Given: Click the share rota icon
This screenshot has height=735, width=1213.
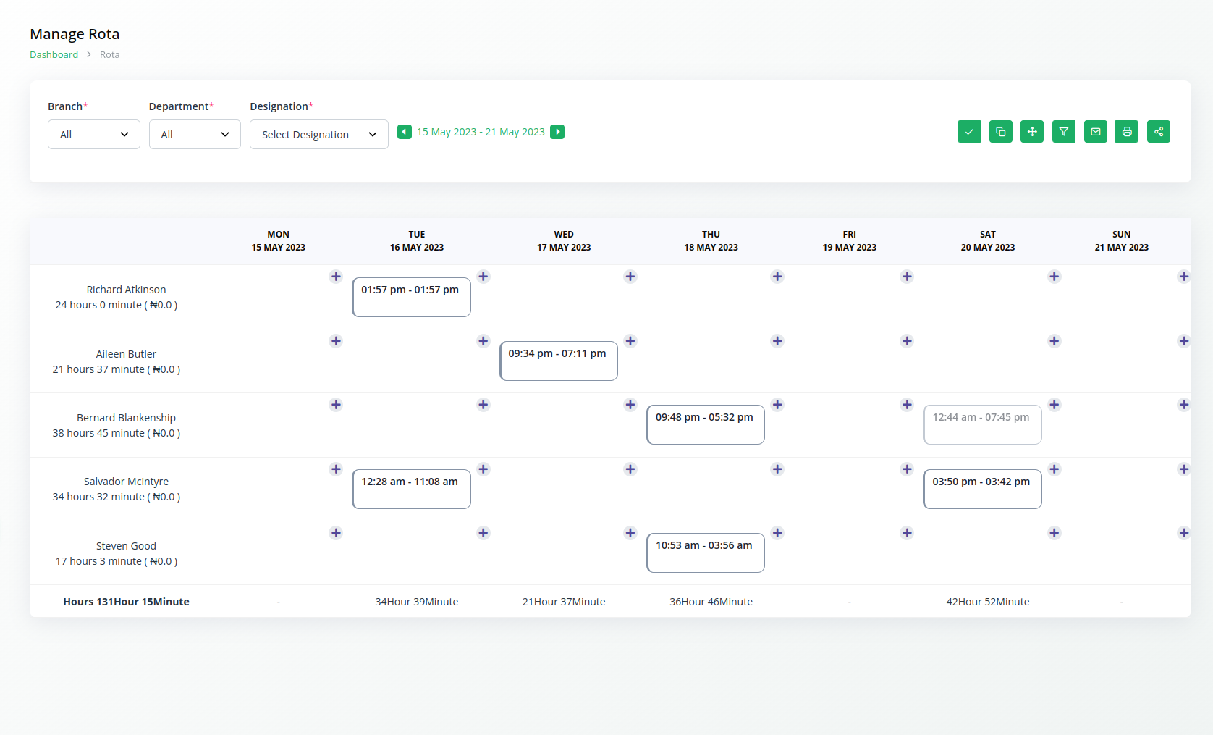Looking at the screenshot, I should (1158, 132).
